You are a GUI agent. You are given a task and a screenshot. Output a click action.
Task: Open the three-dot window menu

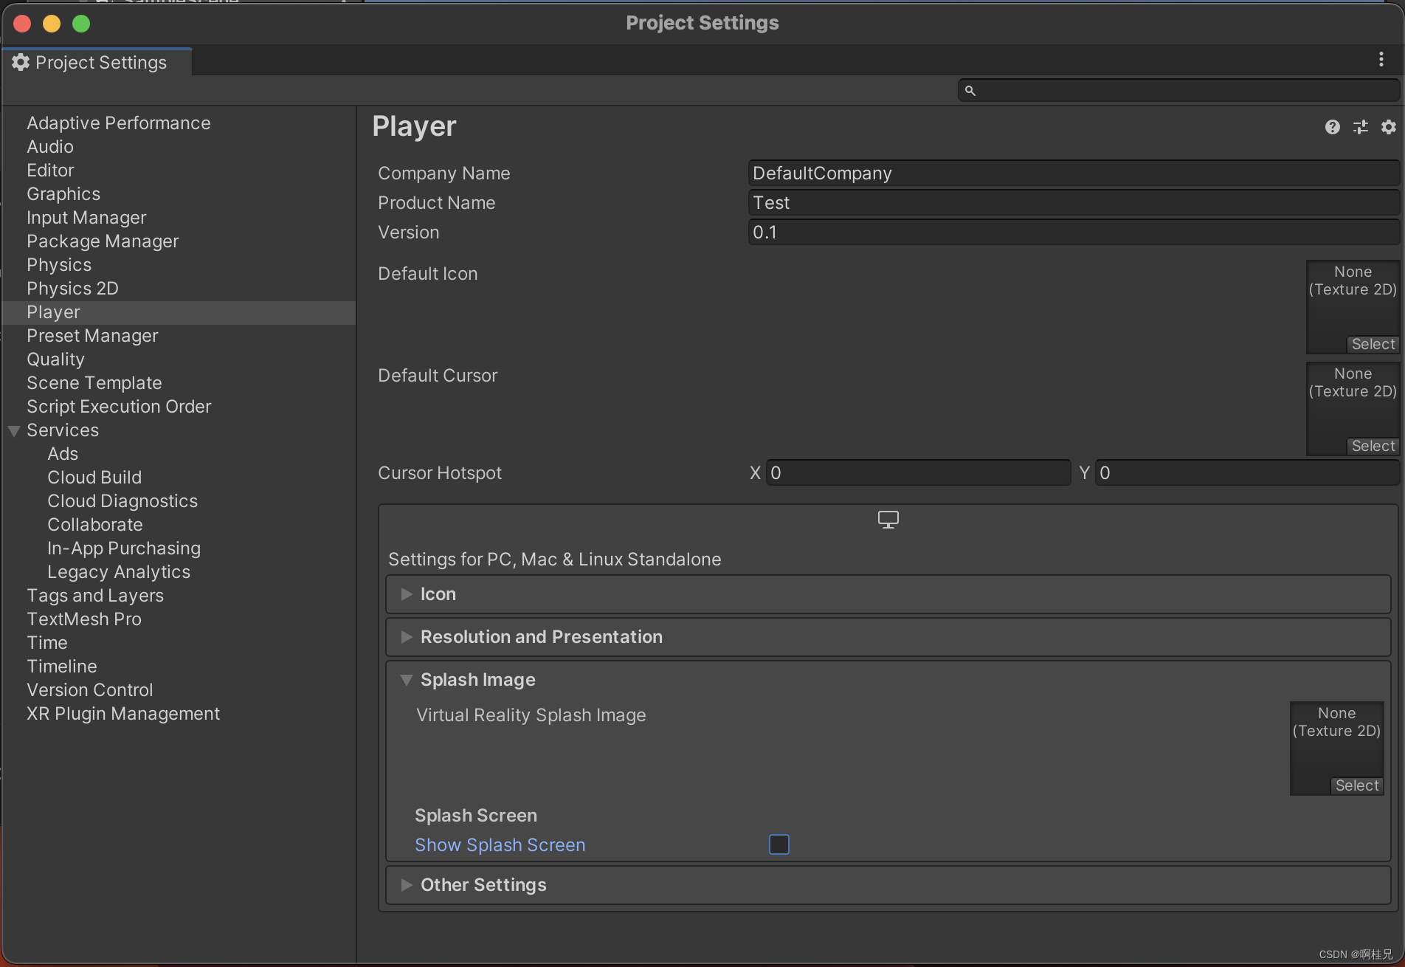point(1381,59)
